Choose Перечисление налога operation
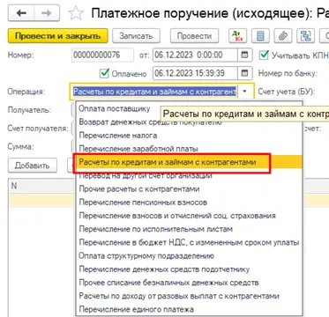 190,136
